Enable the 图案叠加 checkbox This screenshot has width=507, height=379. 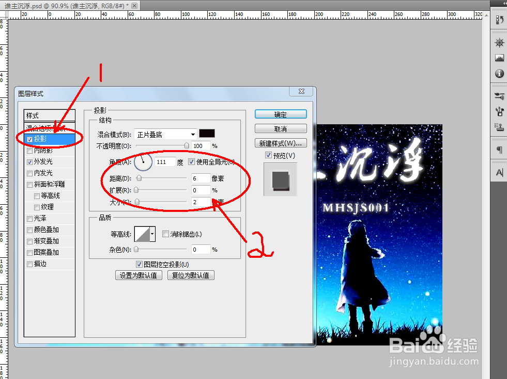point(30,253)
